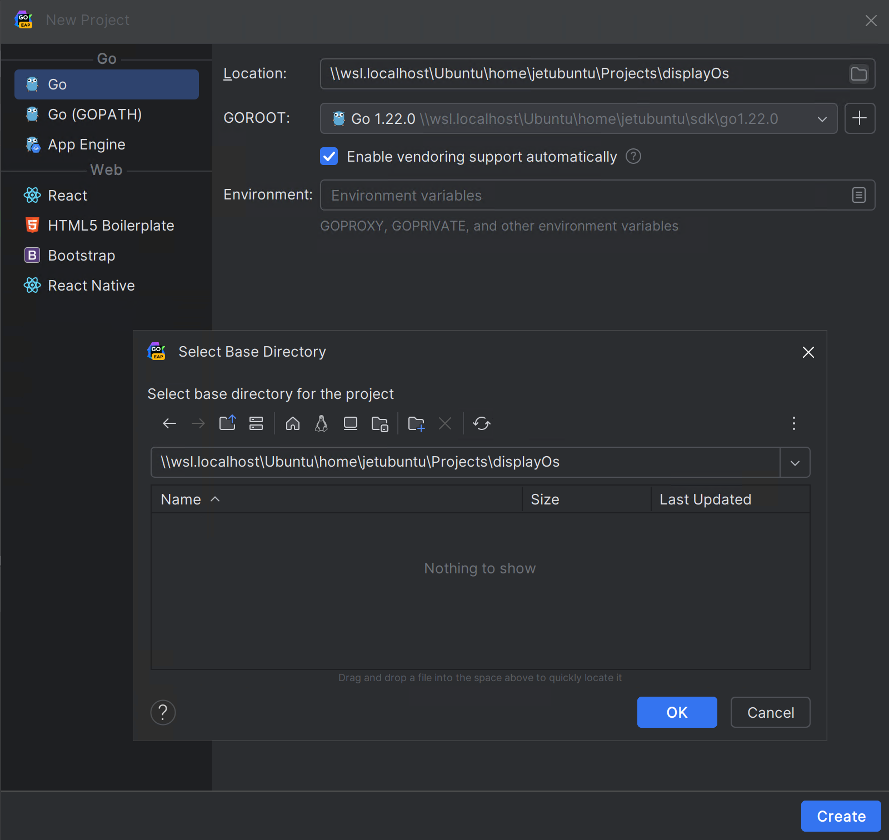Create a new folder in the base directory dialog
The width and height of the screenshot is (889, 840).
click(416, 423)
